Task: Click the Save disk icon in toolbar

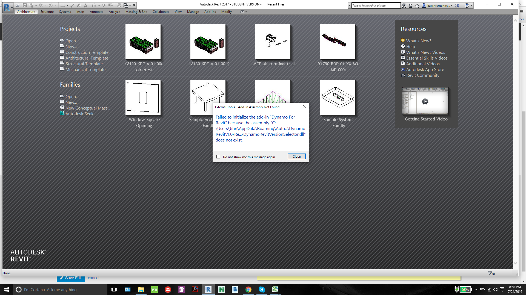Action: tap(25, 5)
